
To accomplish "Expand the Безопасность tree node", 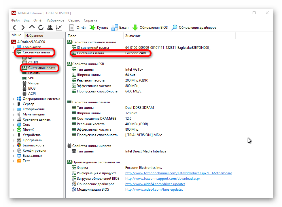I will coord(13,145).
